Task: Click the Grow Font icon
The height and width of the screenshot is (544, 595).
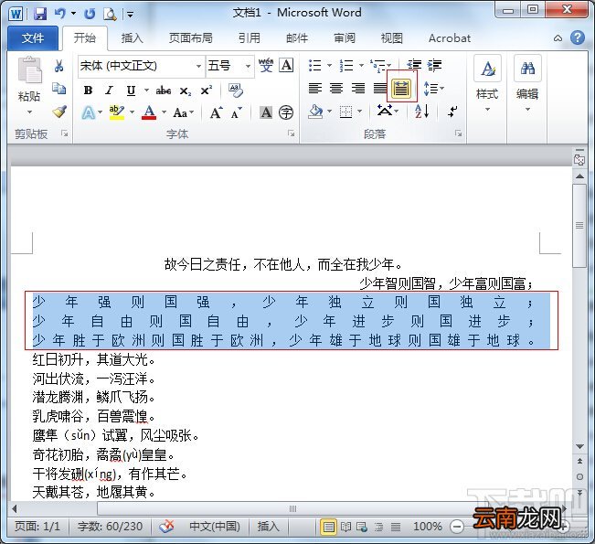Action: pos(217,112)
